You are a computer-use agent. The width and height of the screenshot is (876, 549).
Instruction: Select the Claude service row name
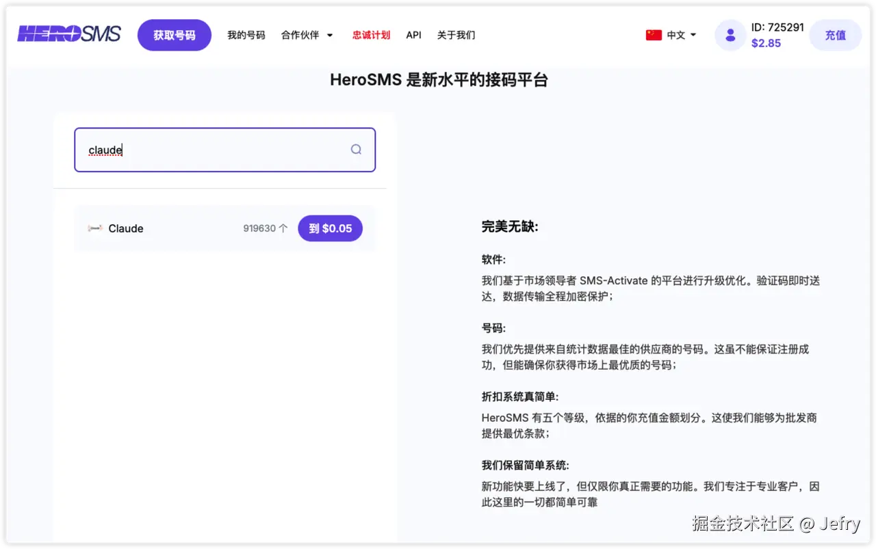coord(126,228)
